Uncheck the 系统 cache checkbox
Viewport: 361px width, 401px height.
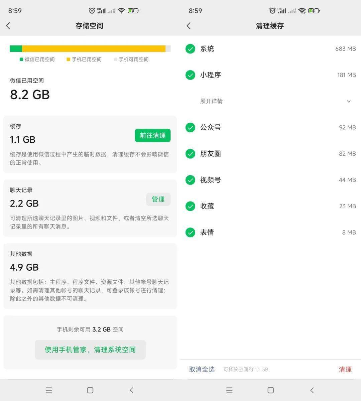[x=190, y=49]
